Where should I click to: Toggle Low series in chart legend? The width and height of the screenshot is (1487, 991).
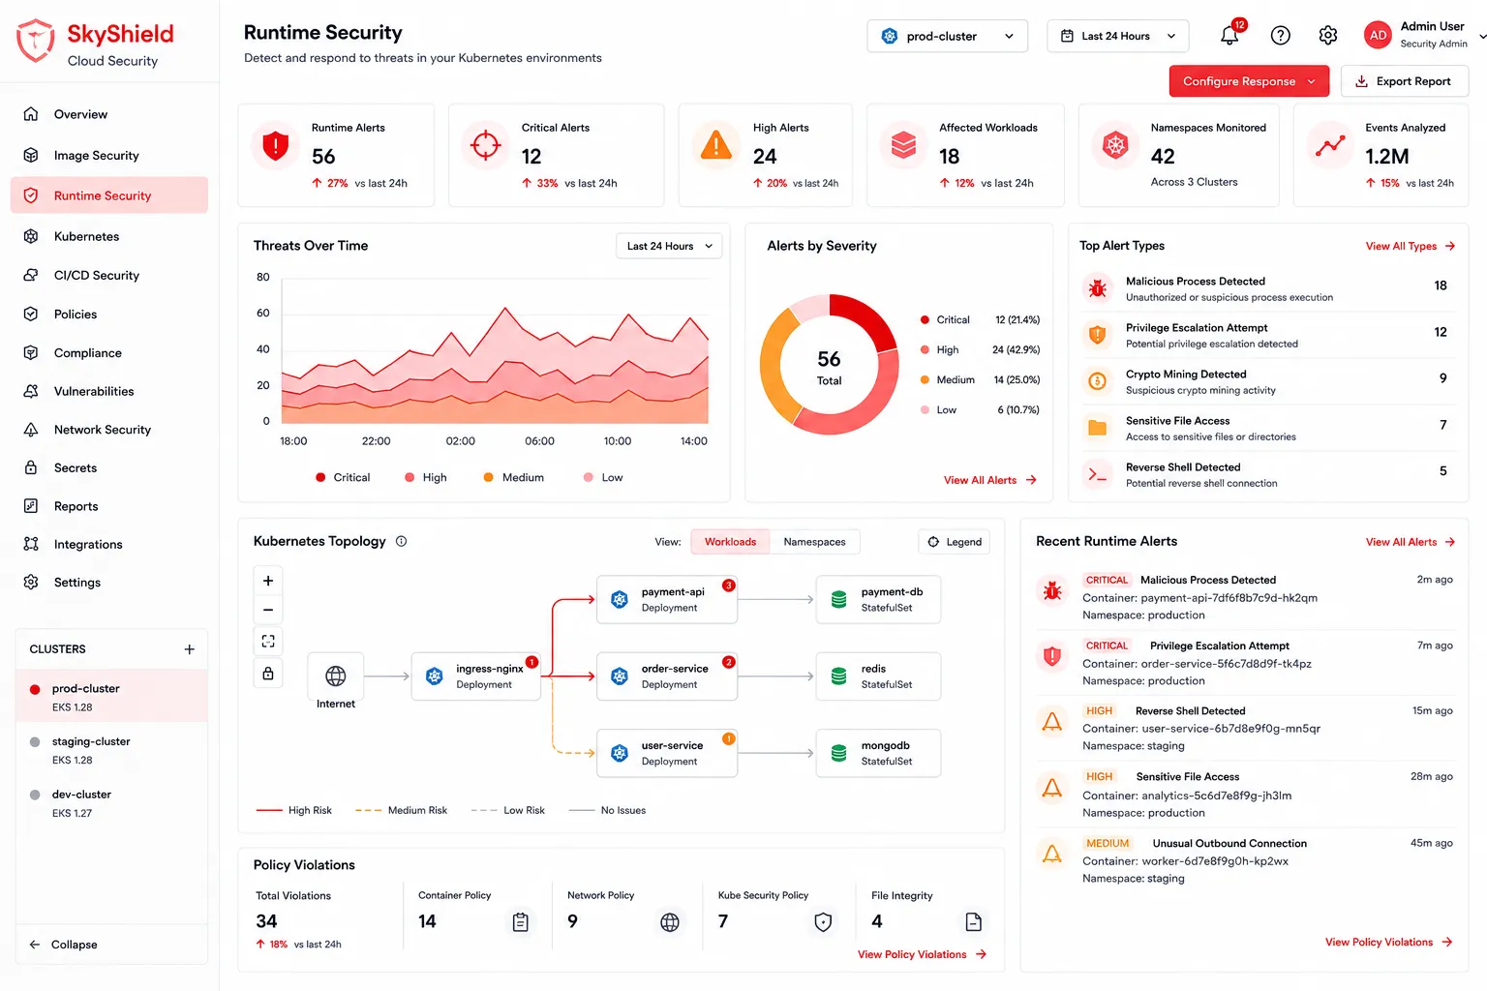[x=603, y=477]
